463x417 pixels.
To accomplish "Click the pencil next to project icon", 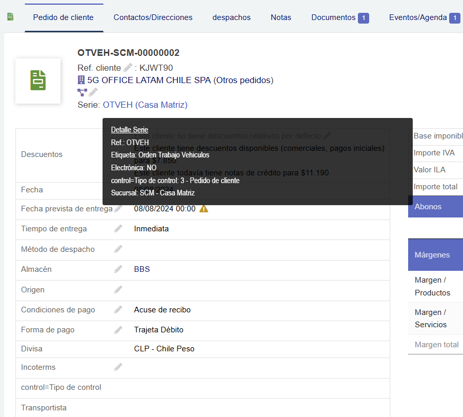I will click(93, 92).
